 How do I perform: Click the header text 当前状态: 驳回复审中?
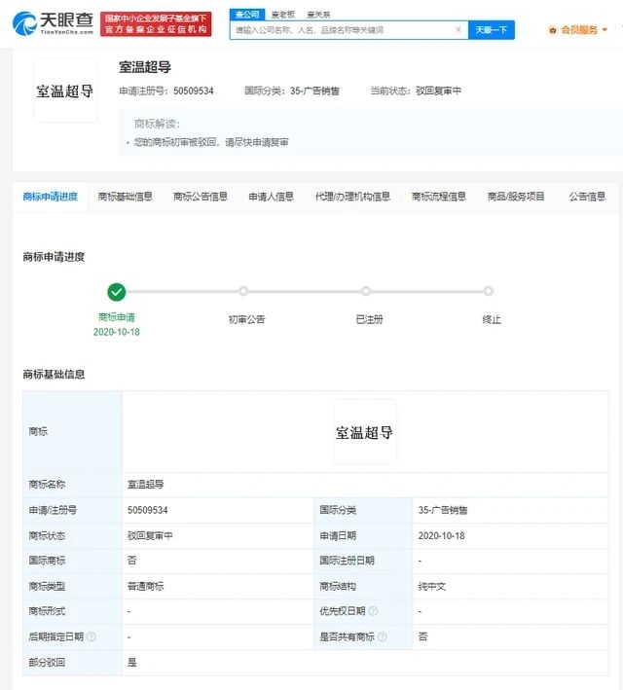416,91
